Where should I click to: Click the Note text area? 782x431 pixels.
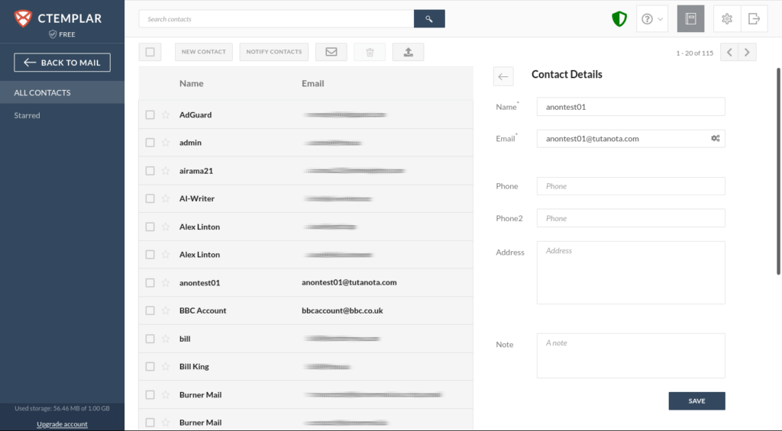pos(631,355)
